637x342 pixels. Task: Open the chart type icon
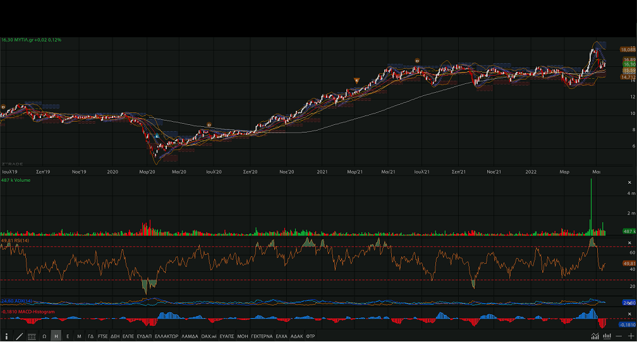pos(595,336)
